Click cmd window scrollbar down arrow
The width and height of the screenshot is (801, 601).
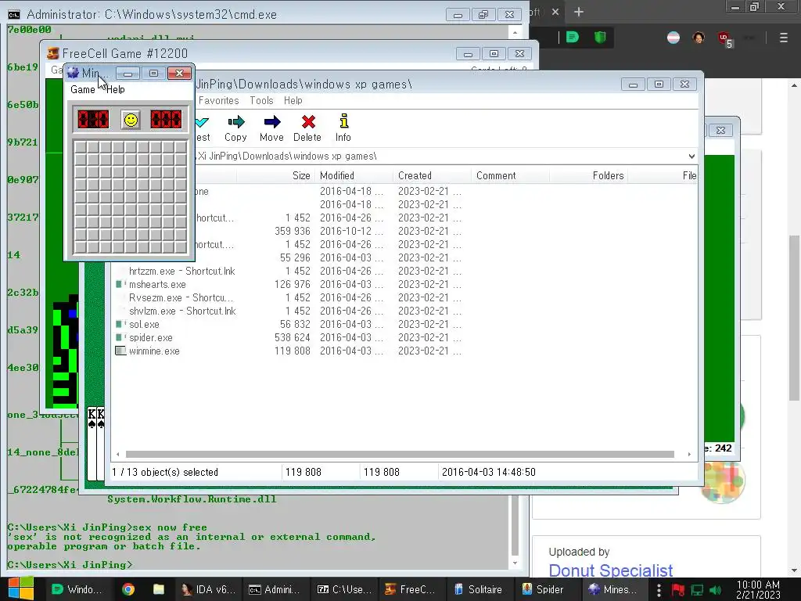coord(515,563)
